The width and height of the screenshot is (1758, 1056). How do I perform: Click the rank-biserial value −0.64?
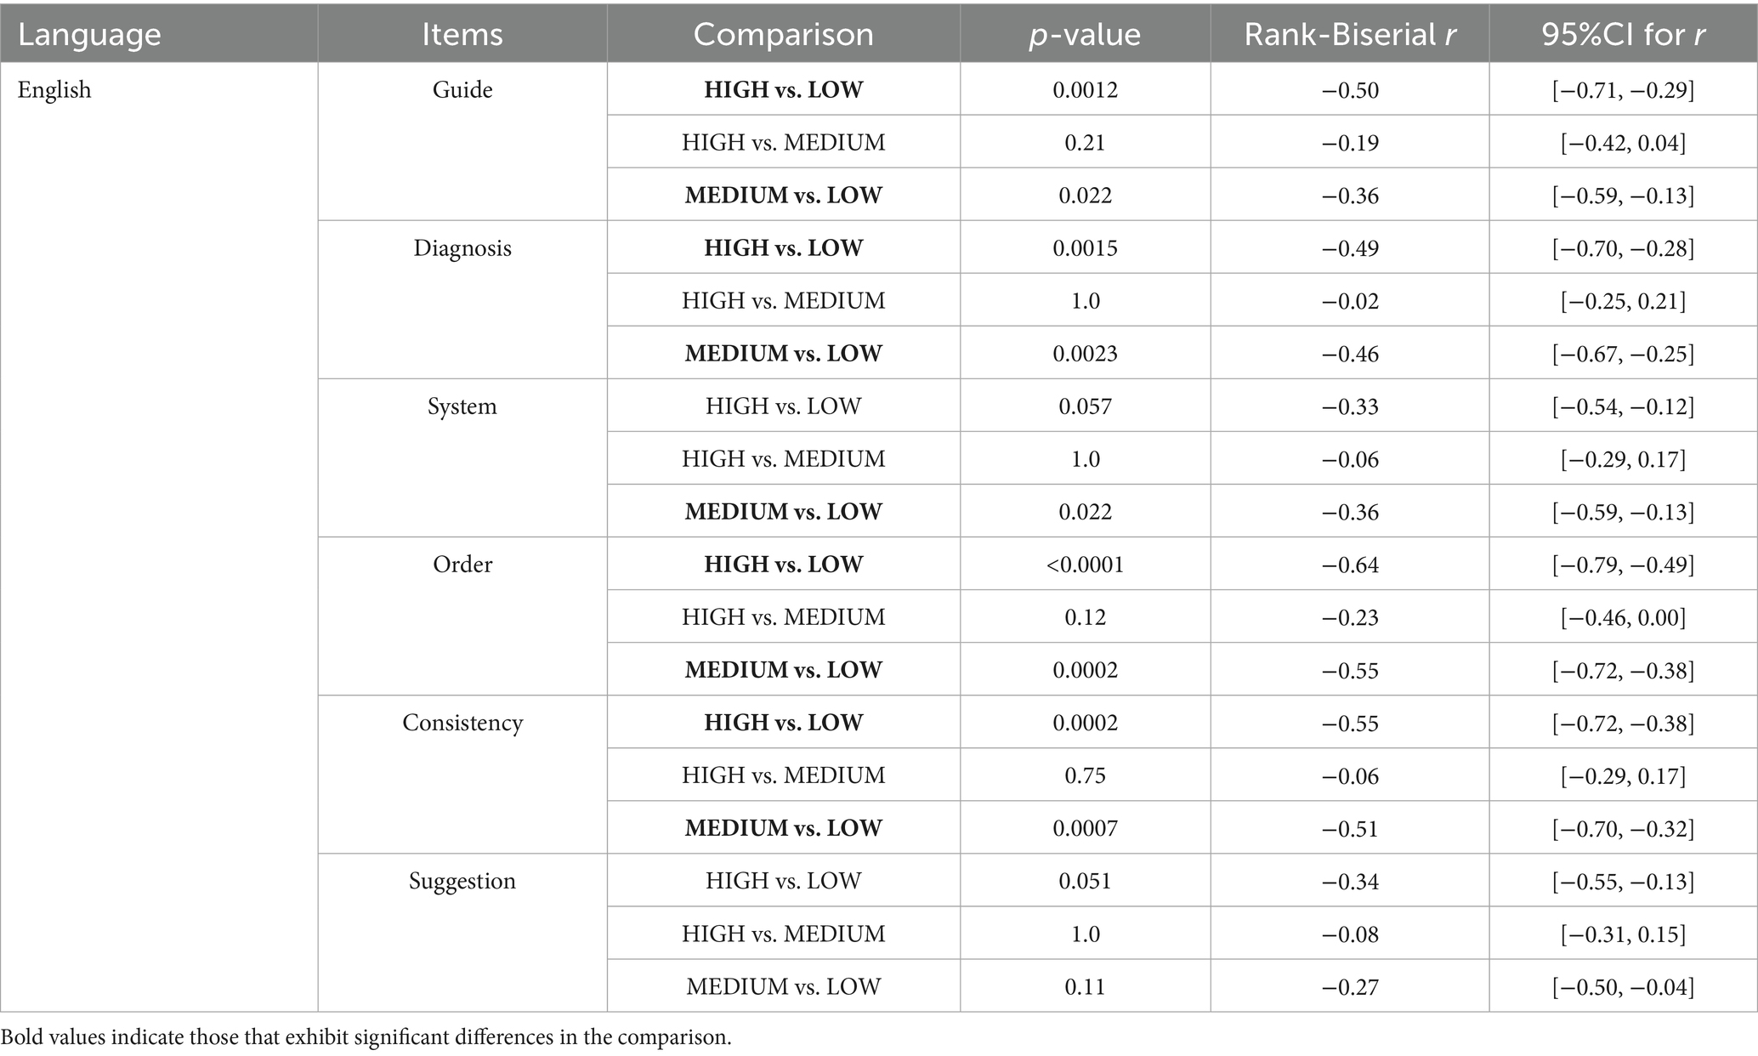click(1350, 565)
